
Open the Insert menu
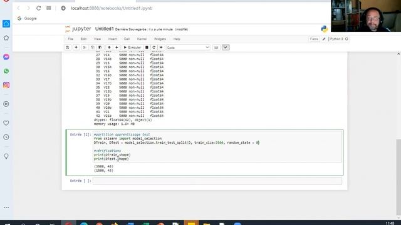coord(112,39)
